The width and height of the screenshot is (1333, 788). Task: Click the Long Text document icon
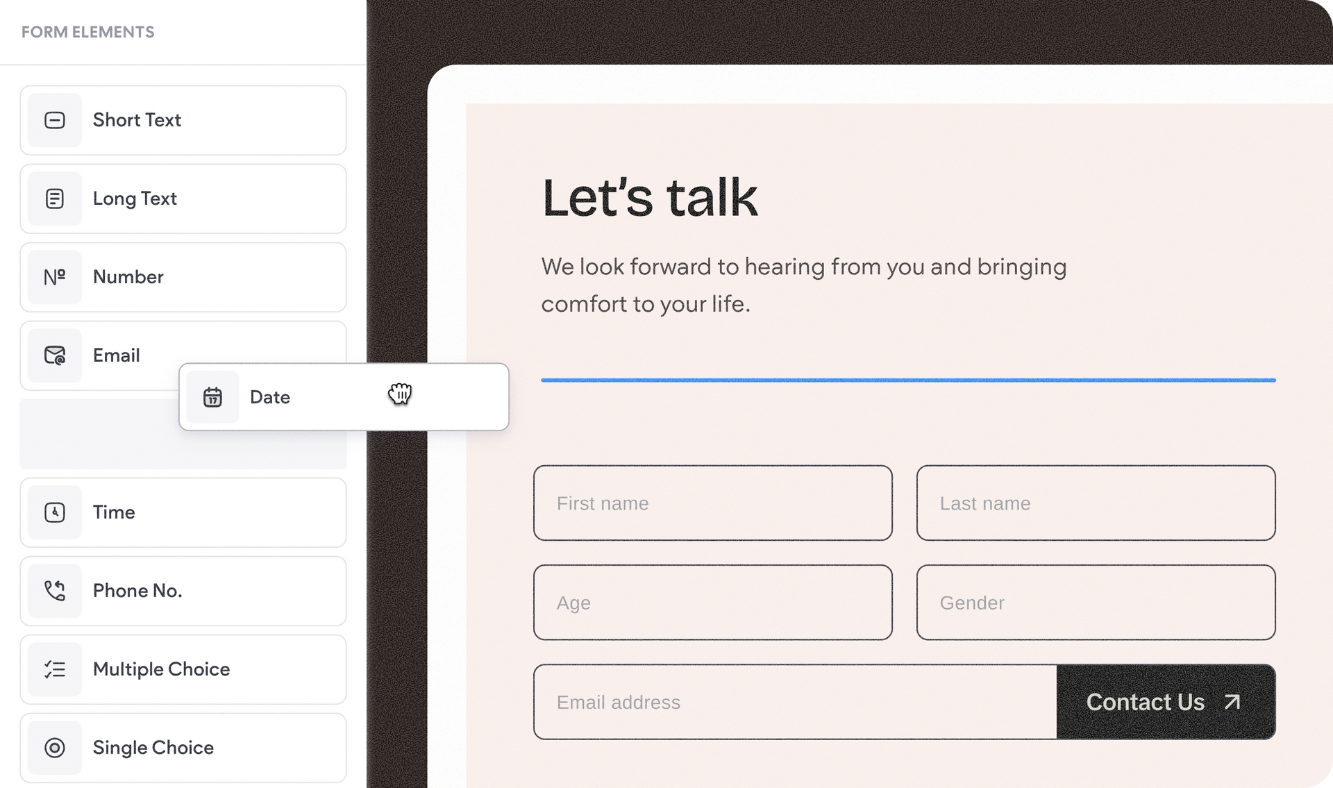55,199
